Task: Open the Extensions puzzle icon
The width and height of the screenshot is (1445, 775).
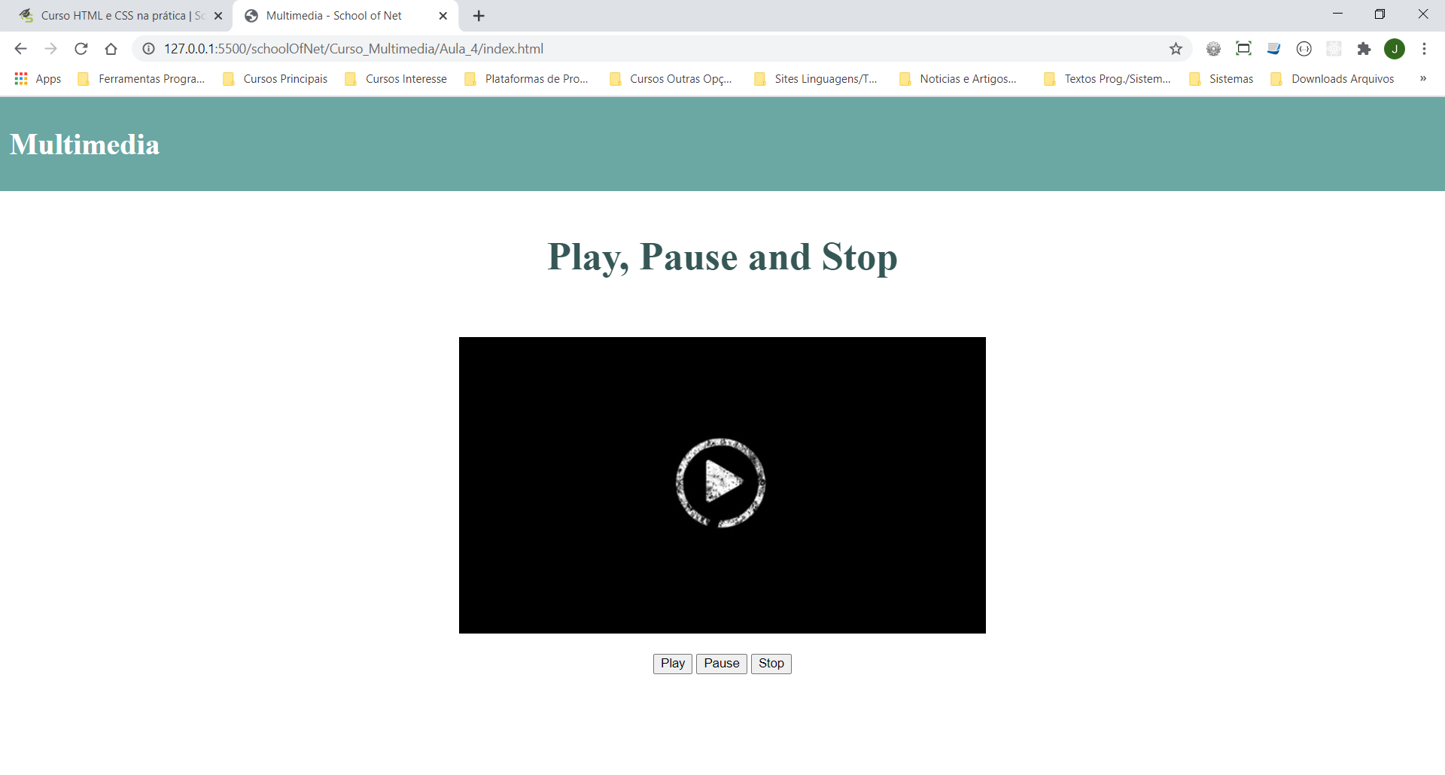Action: click(1364, 49)
